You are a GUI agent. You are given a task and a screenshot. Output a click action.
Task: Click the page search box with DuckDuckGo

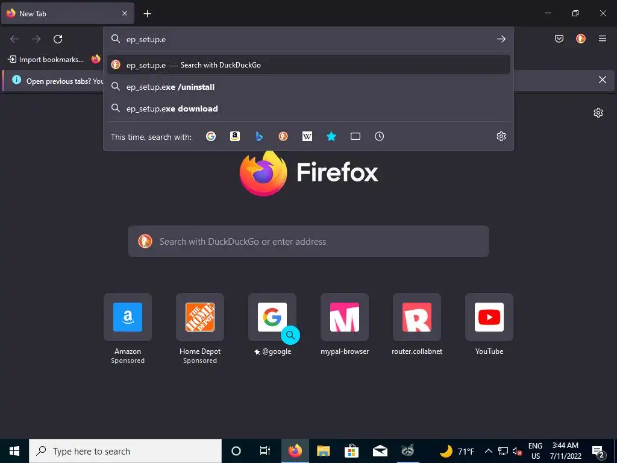tap(308, 241)
